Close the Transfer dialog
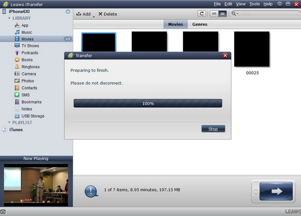Image resolution: width=301 pixels, height=216 pixels. [x=225, y=55]
